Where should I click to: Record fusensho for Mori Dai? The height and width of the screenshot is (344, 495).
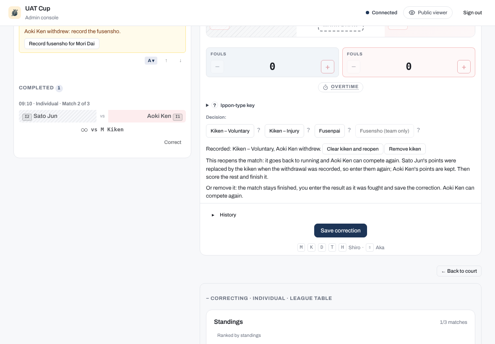(x=62, y=44)
